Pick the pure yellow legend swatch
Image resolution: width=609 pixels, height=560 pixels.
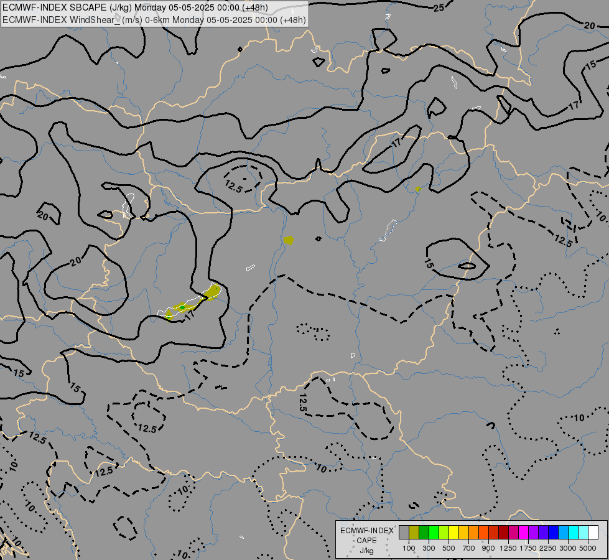click(x=453, y=532)
